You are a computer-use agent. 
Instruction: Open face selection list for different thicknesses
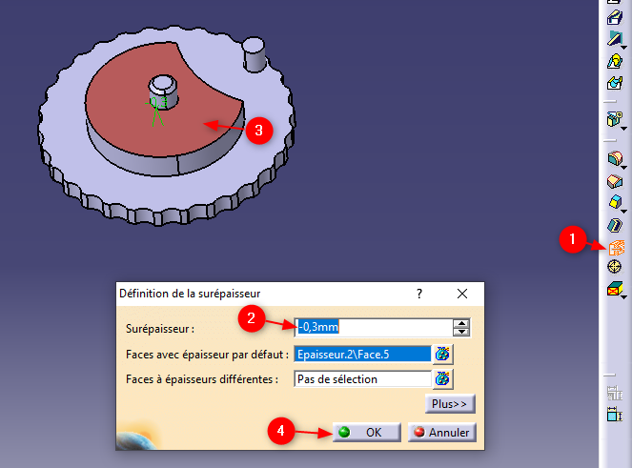(442, 379)
